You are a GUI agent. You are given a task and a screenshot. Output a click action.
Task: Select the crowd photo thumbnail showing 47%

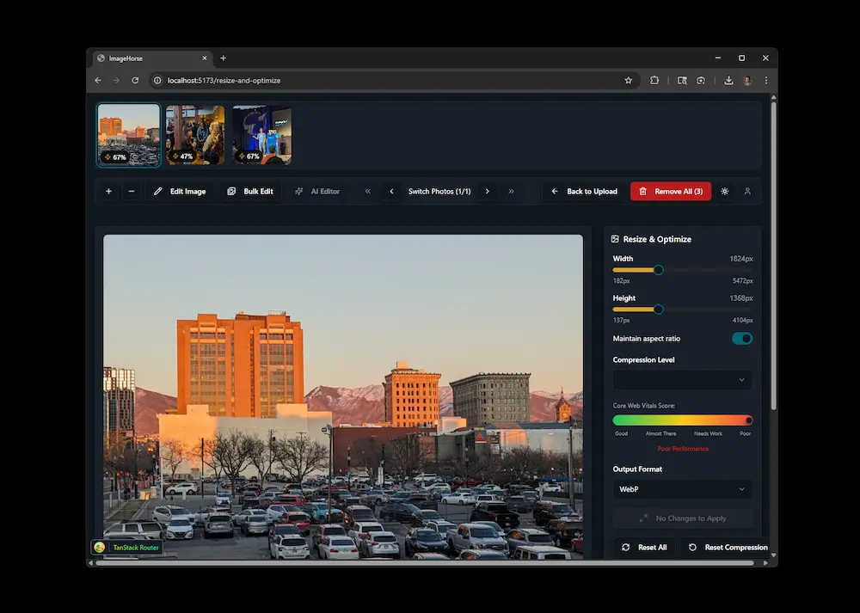point(195,135)
